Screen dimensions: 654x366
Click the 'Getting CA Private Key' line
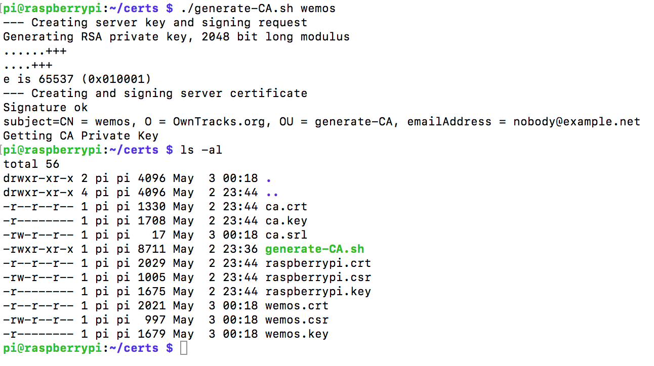coord(80,136)
